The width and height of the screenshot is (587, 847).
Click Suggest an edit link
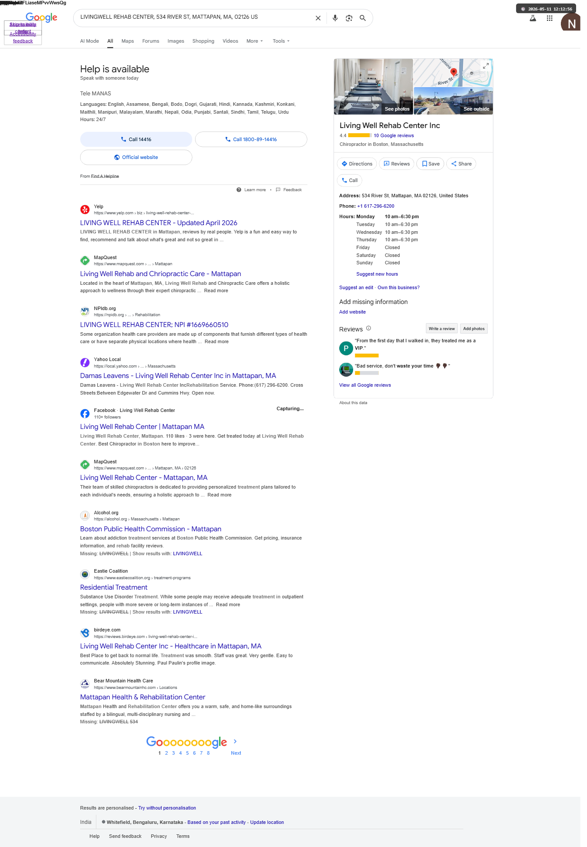click(356, 288)
